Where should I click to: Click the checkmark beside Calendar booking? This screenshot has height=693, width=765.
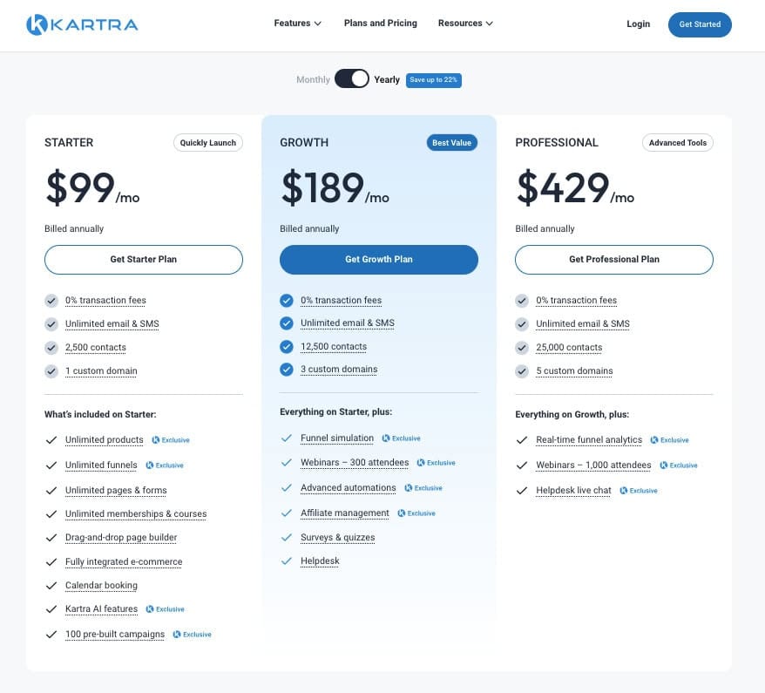[51, 586]
